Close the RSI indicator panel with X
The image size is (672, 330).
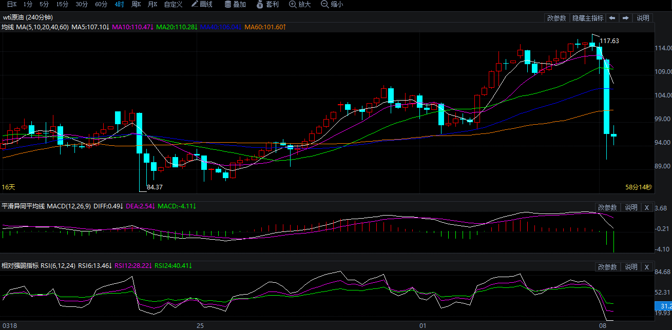pyautogui.click(x=646, y=267)
